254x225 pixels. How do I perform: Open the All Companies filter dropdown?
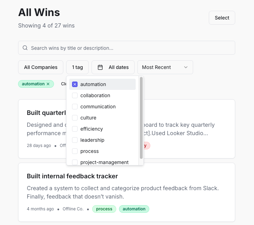point(41,67)
